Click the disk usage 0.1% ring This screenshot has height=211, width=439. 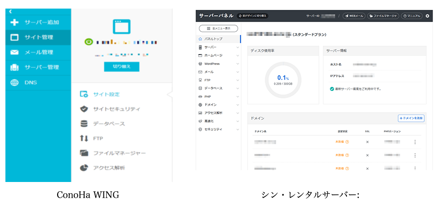point(282,79)
